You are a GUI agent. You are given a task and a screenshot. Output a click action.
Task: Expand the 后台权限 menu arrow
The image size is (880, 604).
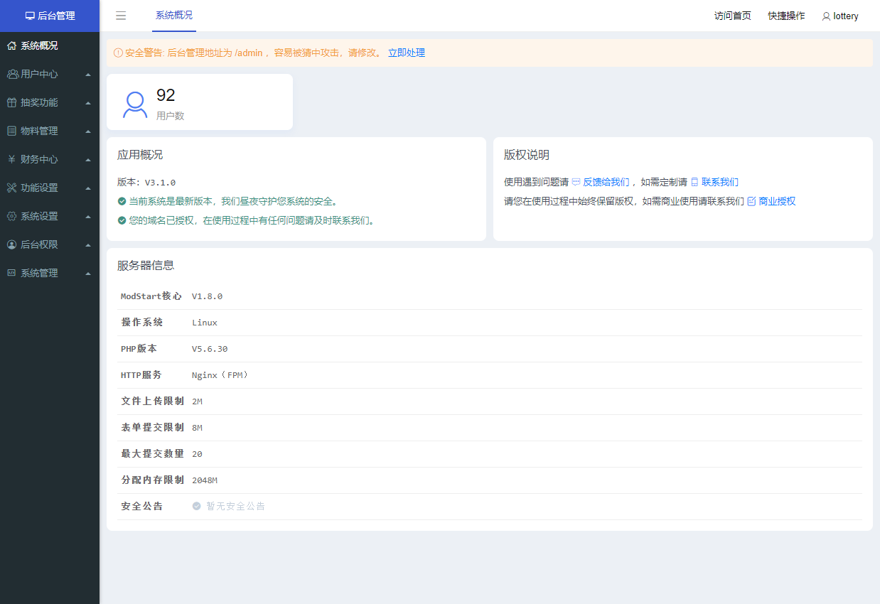point(87,244)
